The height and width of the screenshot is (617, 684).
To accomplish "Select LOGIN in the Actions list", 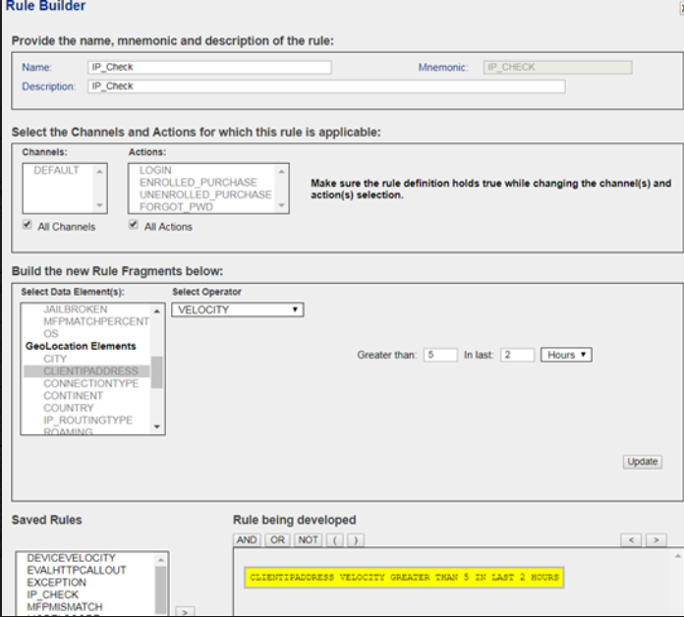I will pos(155,170).
